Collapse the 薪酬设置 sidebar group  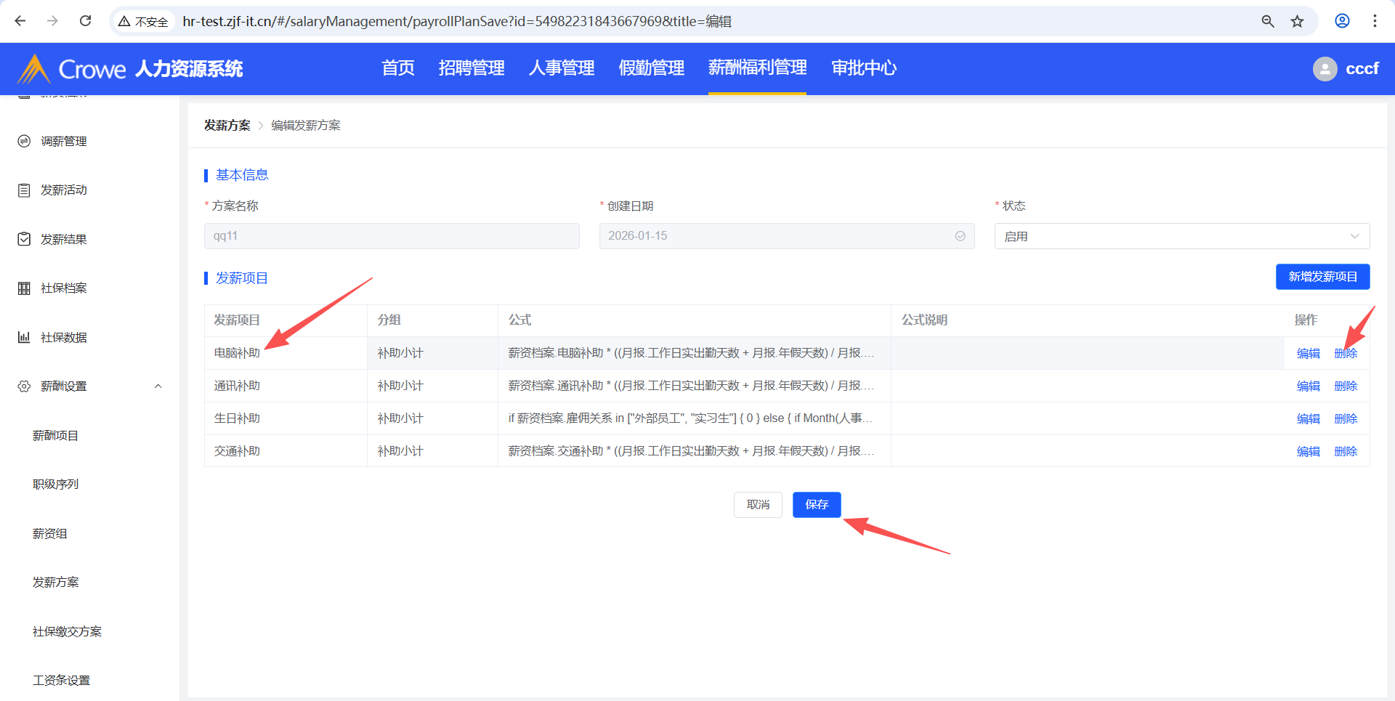(x=158, y=386)
